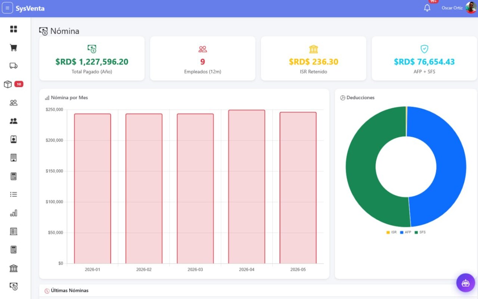This screenshot has height=299, width=478.
Task: Open the shopping cart sidebar icon
Action: pyautogui.click(x=13, y=47)
